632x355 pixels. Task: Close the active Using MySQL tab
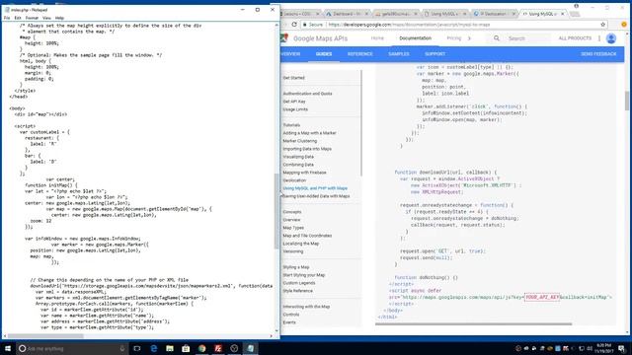click(563, 14)
